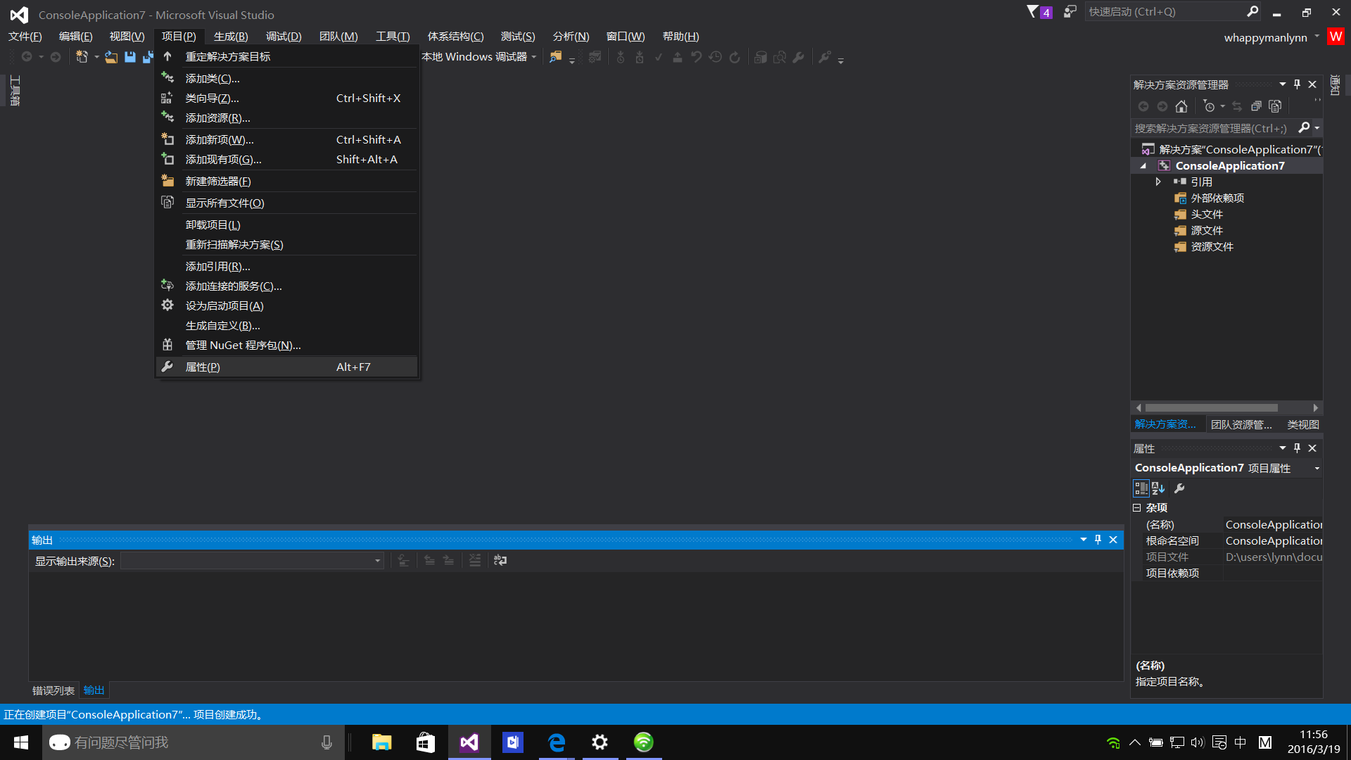Image resolution: width=1351 pixels, height=760 pixels.
Task: Click the green WiFi app taskbar icon
Action: [x=644, y=742]
